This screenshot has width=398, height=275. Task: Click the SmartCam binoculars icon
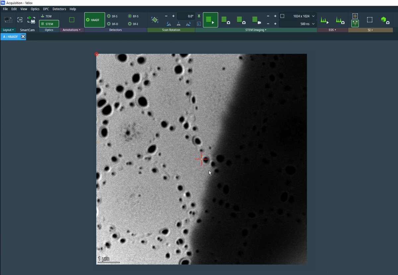point(31,20)
